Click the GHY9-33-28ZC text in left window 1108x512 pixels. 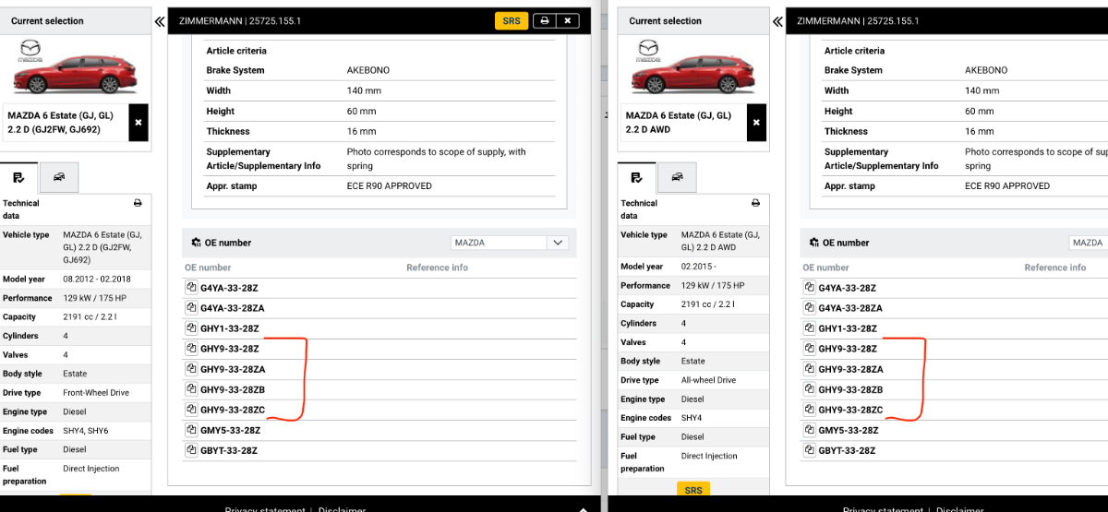(x=233, y=410)
